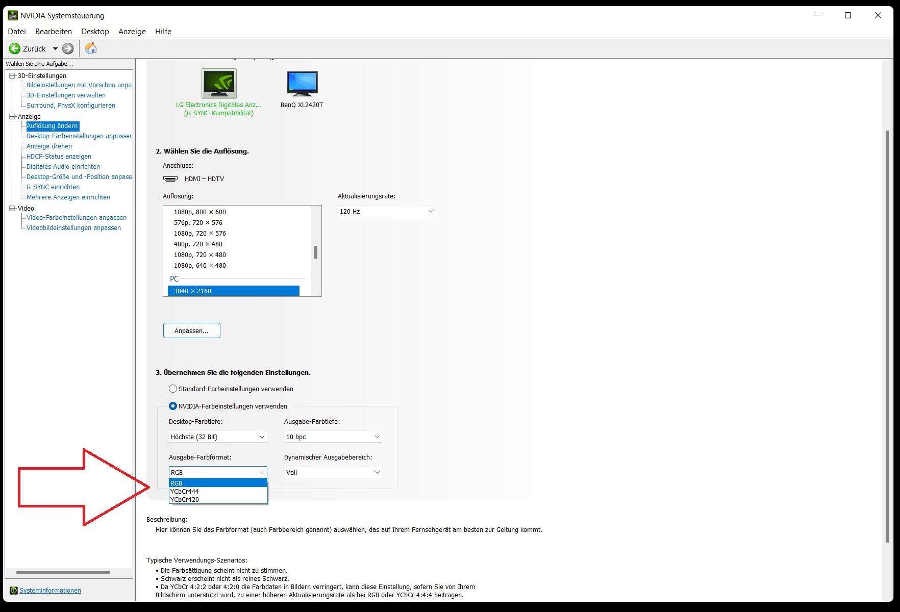
Task: Open the Bearbeiten menu
Action: click(54, 32)
